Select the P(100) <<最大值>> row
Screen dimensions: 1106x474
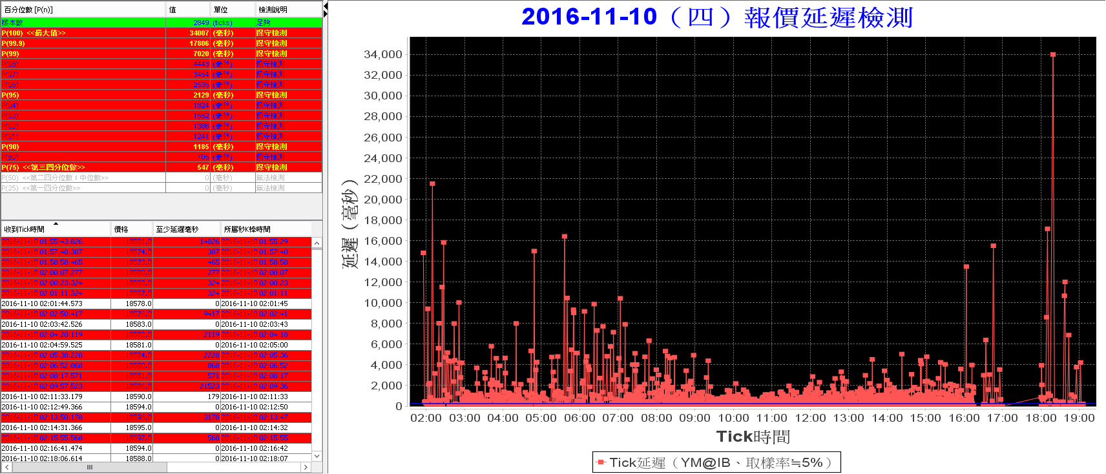coord(162,33)
